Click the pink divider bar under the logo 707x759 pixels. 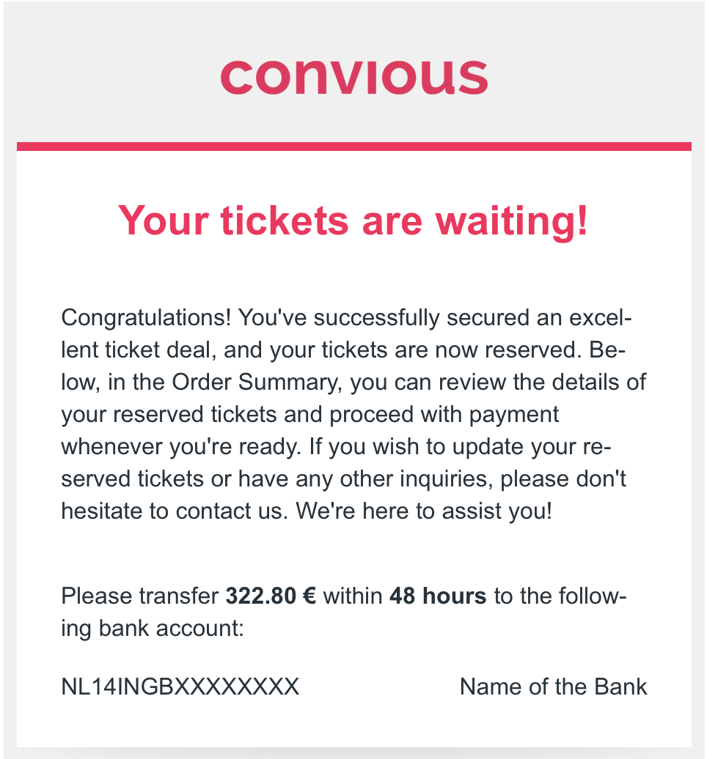coord(353,147)
